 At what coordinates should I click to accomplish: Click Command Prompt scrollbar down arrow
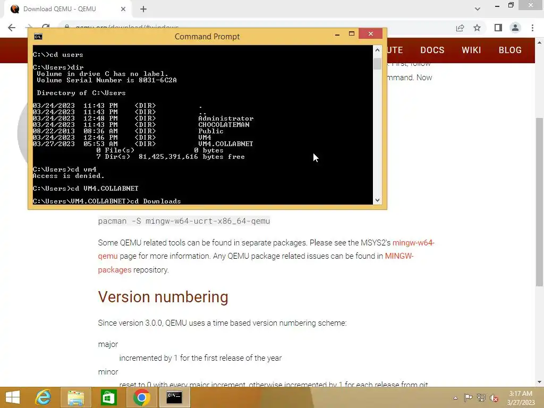coord(378,200)
